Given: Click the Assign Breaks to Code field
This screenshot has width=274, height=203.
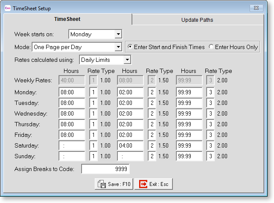Looking at the screenshot, I should (105, 169).
